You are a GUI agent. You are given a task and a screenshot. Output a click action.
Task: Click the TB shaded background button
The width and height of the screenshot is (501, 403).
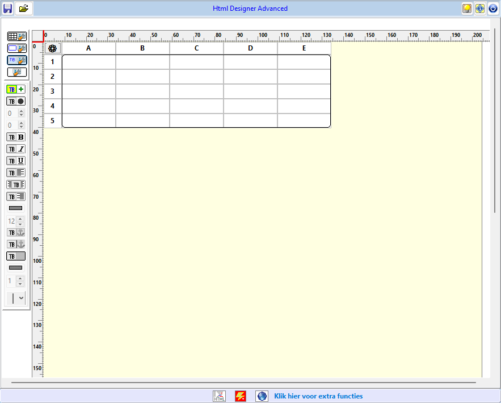tap(16, 257)
